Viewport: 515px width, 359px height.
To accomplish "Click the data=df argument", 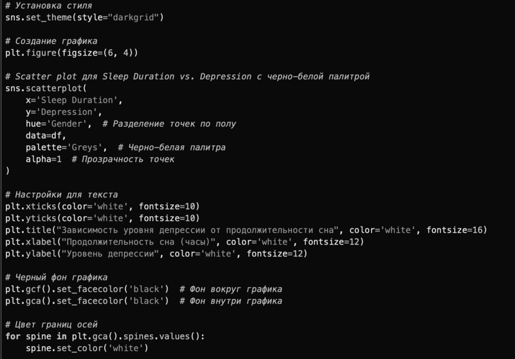I will coord(46,136).
